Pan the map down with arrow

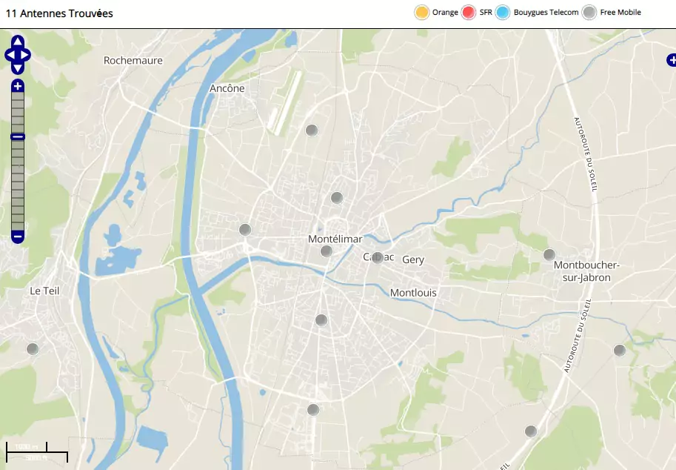coord(18,67)
